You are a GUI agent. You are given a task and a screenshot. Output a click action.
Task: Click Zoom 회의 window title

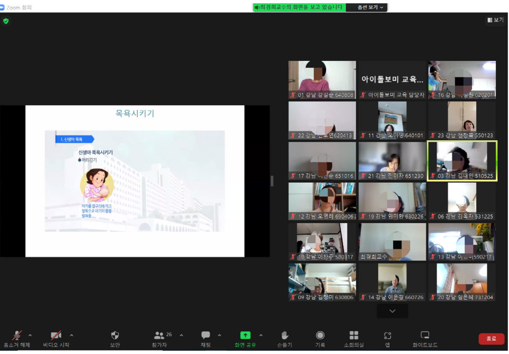pos(19,8)
